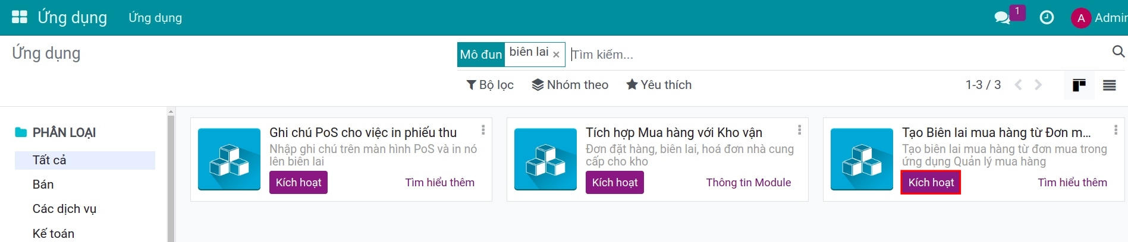Switch to list view

tap(1110, 85)
